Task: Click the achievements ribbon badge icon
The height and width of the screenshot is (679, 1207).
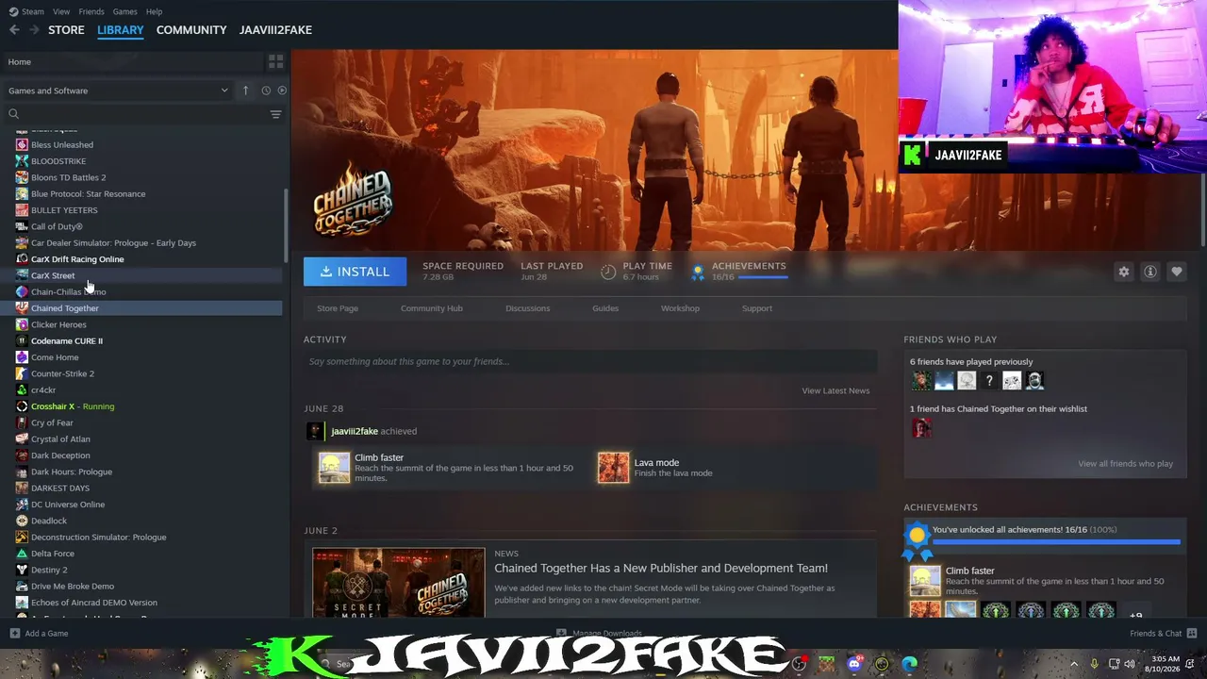Action: (698, 272)
